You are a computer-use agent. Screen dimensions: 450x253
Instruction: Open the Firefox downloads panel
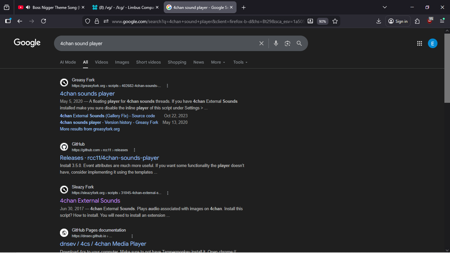[379, 21]
